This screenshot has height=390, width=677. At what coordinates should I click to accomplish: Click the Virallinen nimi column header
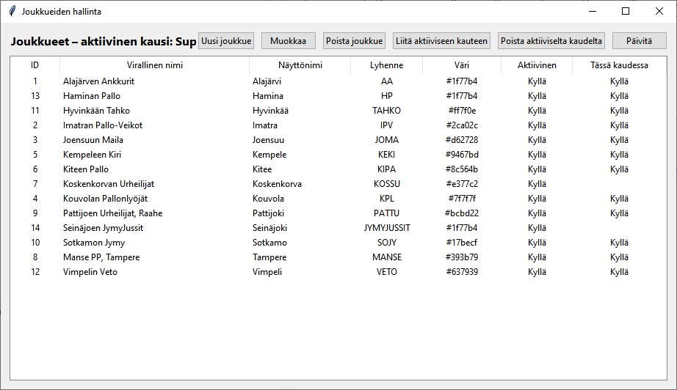click(x=154, y=65)
